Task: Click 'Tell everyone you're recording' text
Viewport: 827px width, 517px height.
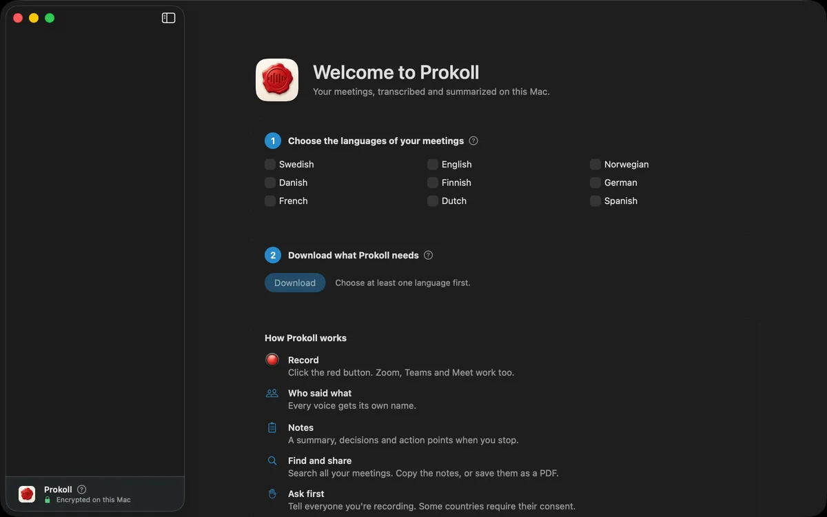Action: click(431, 506)
